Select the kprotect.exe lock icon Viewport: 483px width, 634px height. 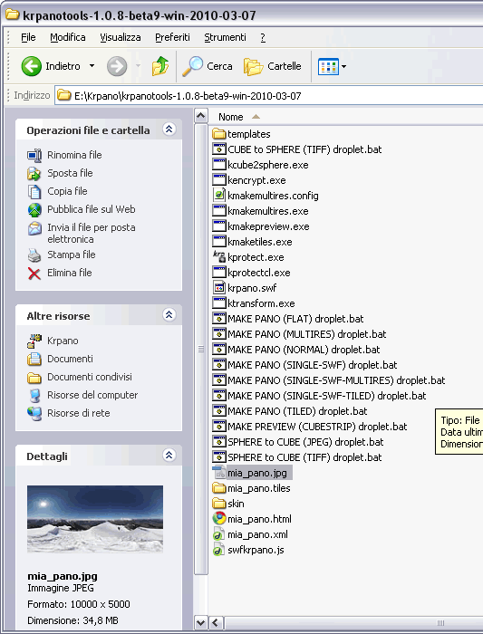[x=219, y=256]
